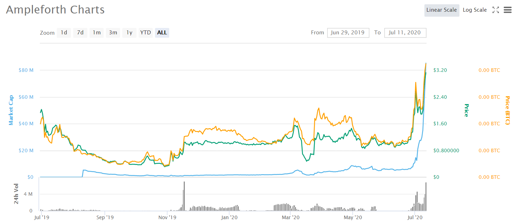Viewport: 514px width, 222px height.
Task: Set zoom to 7d
Action: coord(80,33)
